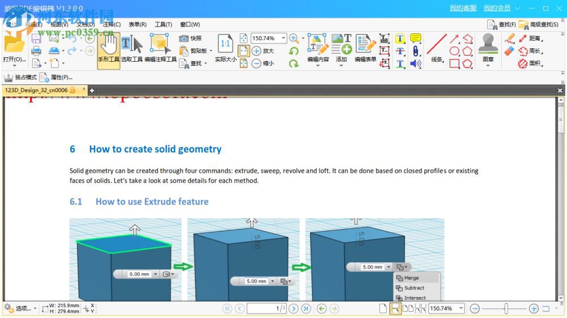Select the underline text T tool
Screen dimensions: 567x318
[400, 64]
